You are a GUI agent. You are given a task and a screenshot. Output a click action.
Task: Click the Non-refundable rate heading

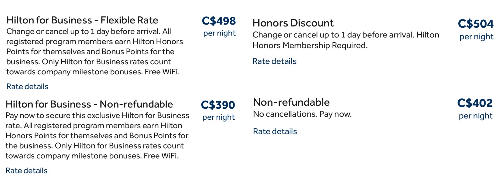[291, 102]
